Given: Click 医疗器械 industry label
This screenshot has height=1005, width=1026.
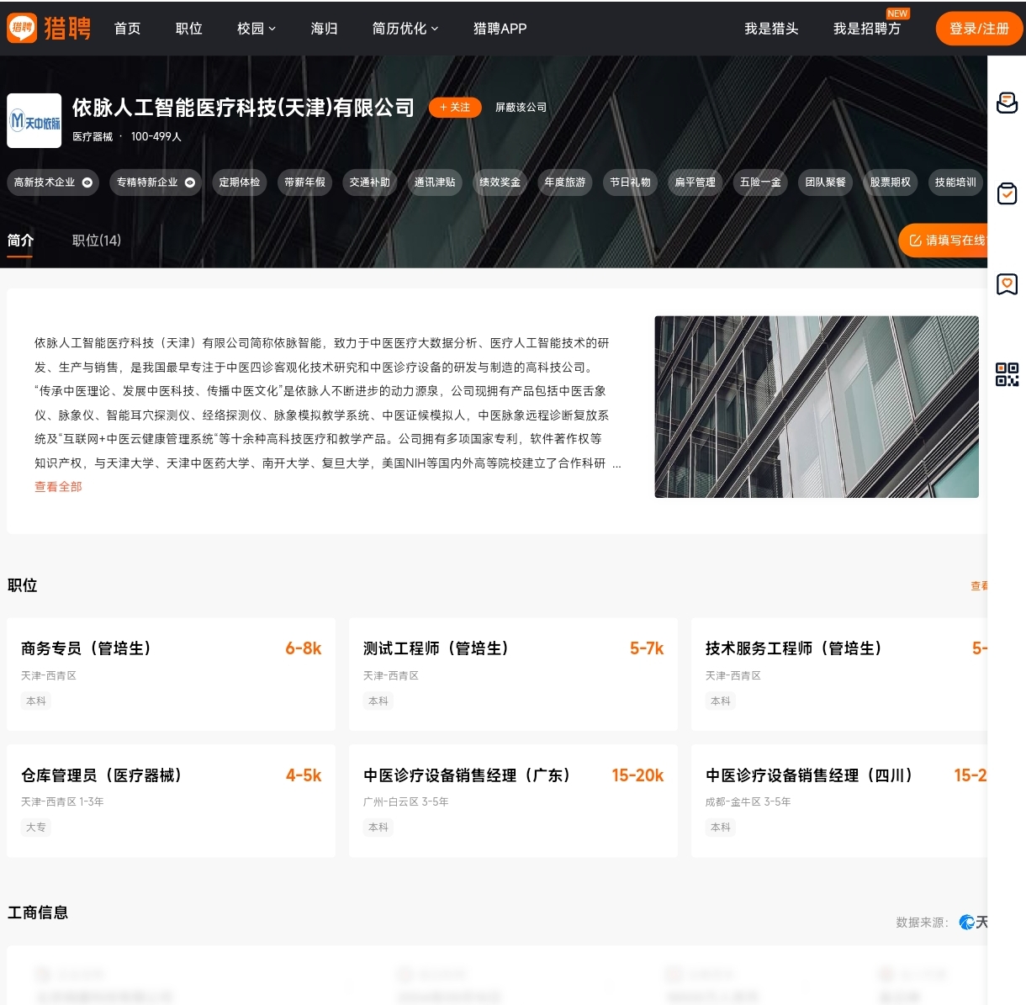Looking at the screenshot, I should tap(93, 137).
